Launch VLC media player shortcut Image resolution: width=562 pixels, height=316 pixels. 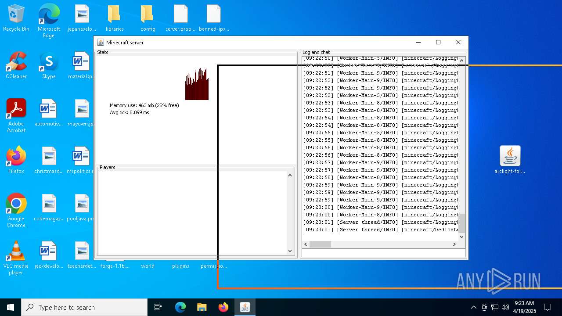(16, 258)
